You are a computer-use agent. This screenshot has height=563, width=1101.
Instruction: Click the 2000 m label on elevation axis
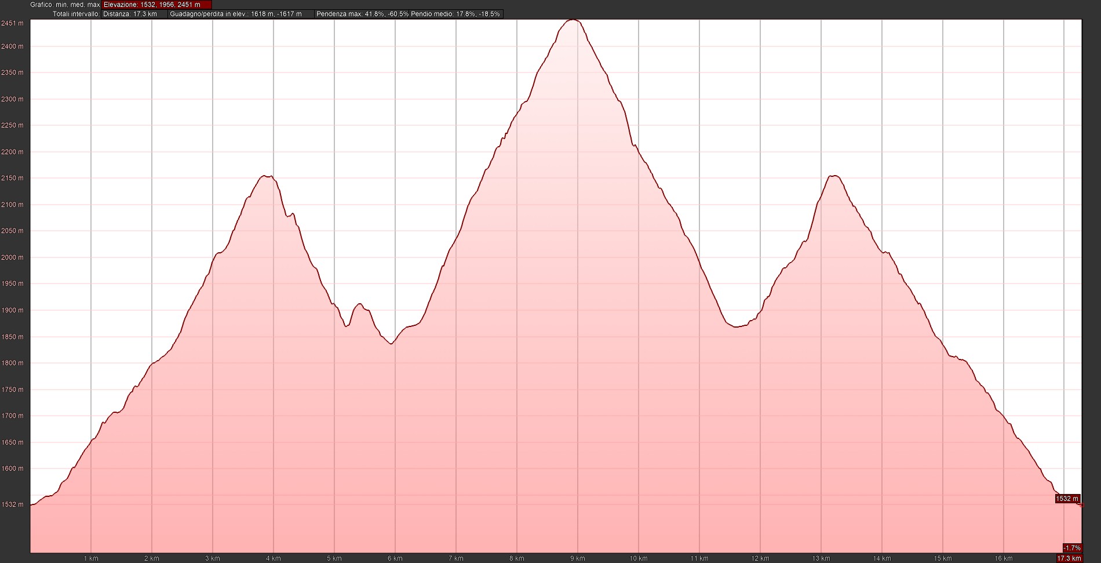click(x=12, y=257)
